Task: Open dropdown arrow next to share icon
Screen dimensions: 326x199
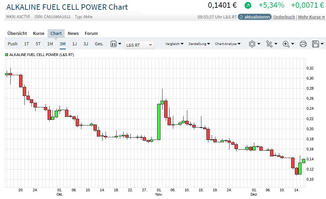Action: click(276, 44)
